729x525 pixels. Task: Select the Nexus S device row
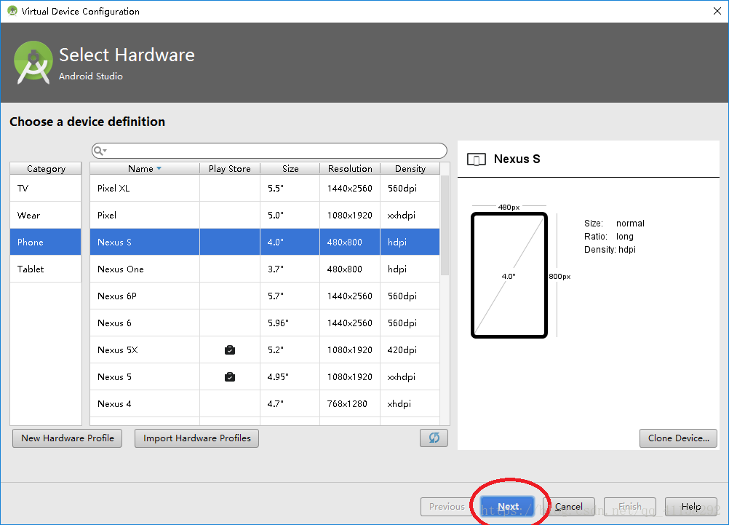265,242
